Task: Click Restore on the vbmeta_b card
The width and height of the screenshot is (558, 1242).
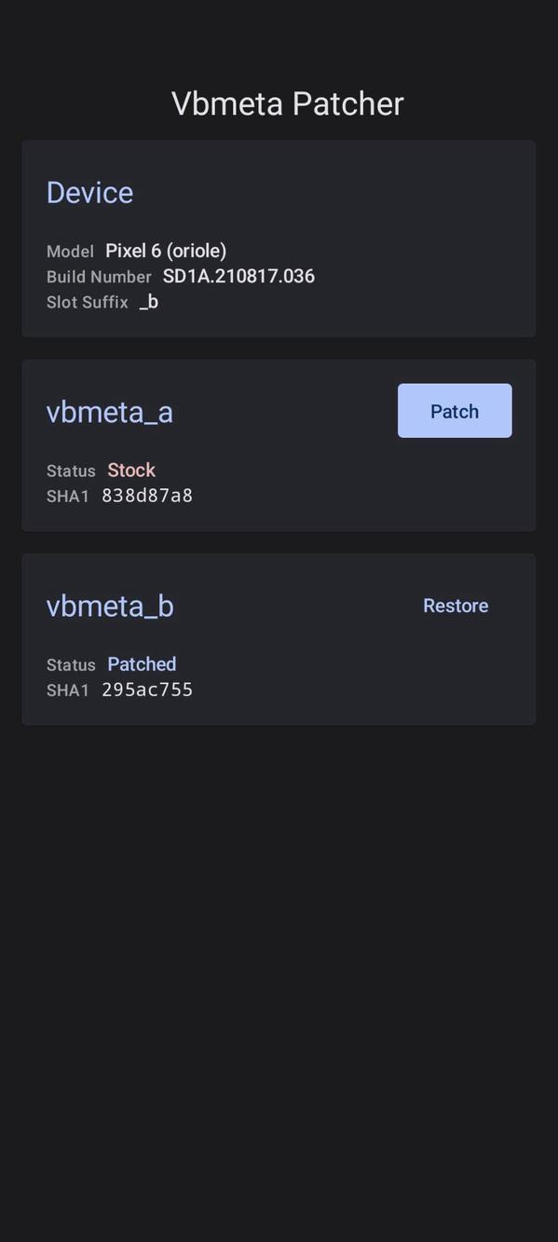Action: pos(456,605)
